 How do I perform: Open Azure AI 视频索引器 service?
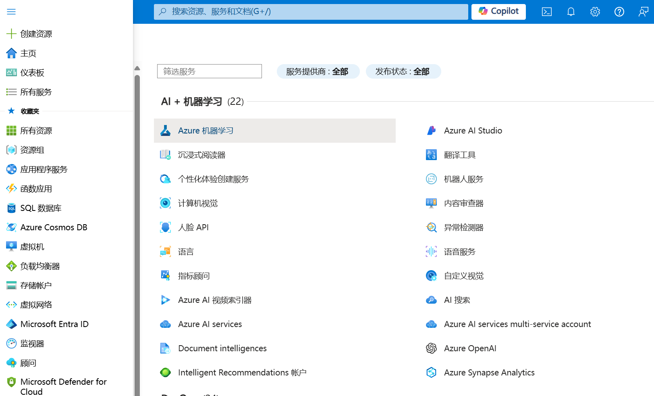215,300
